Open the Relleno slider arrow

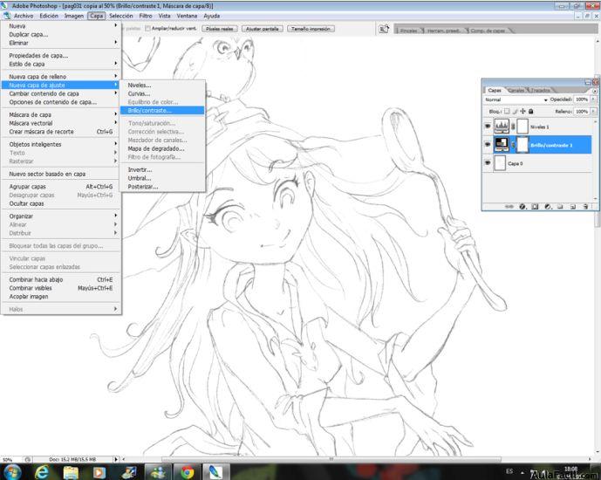tap(593, 111)
